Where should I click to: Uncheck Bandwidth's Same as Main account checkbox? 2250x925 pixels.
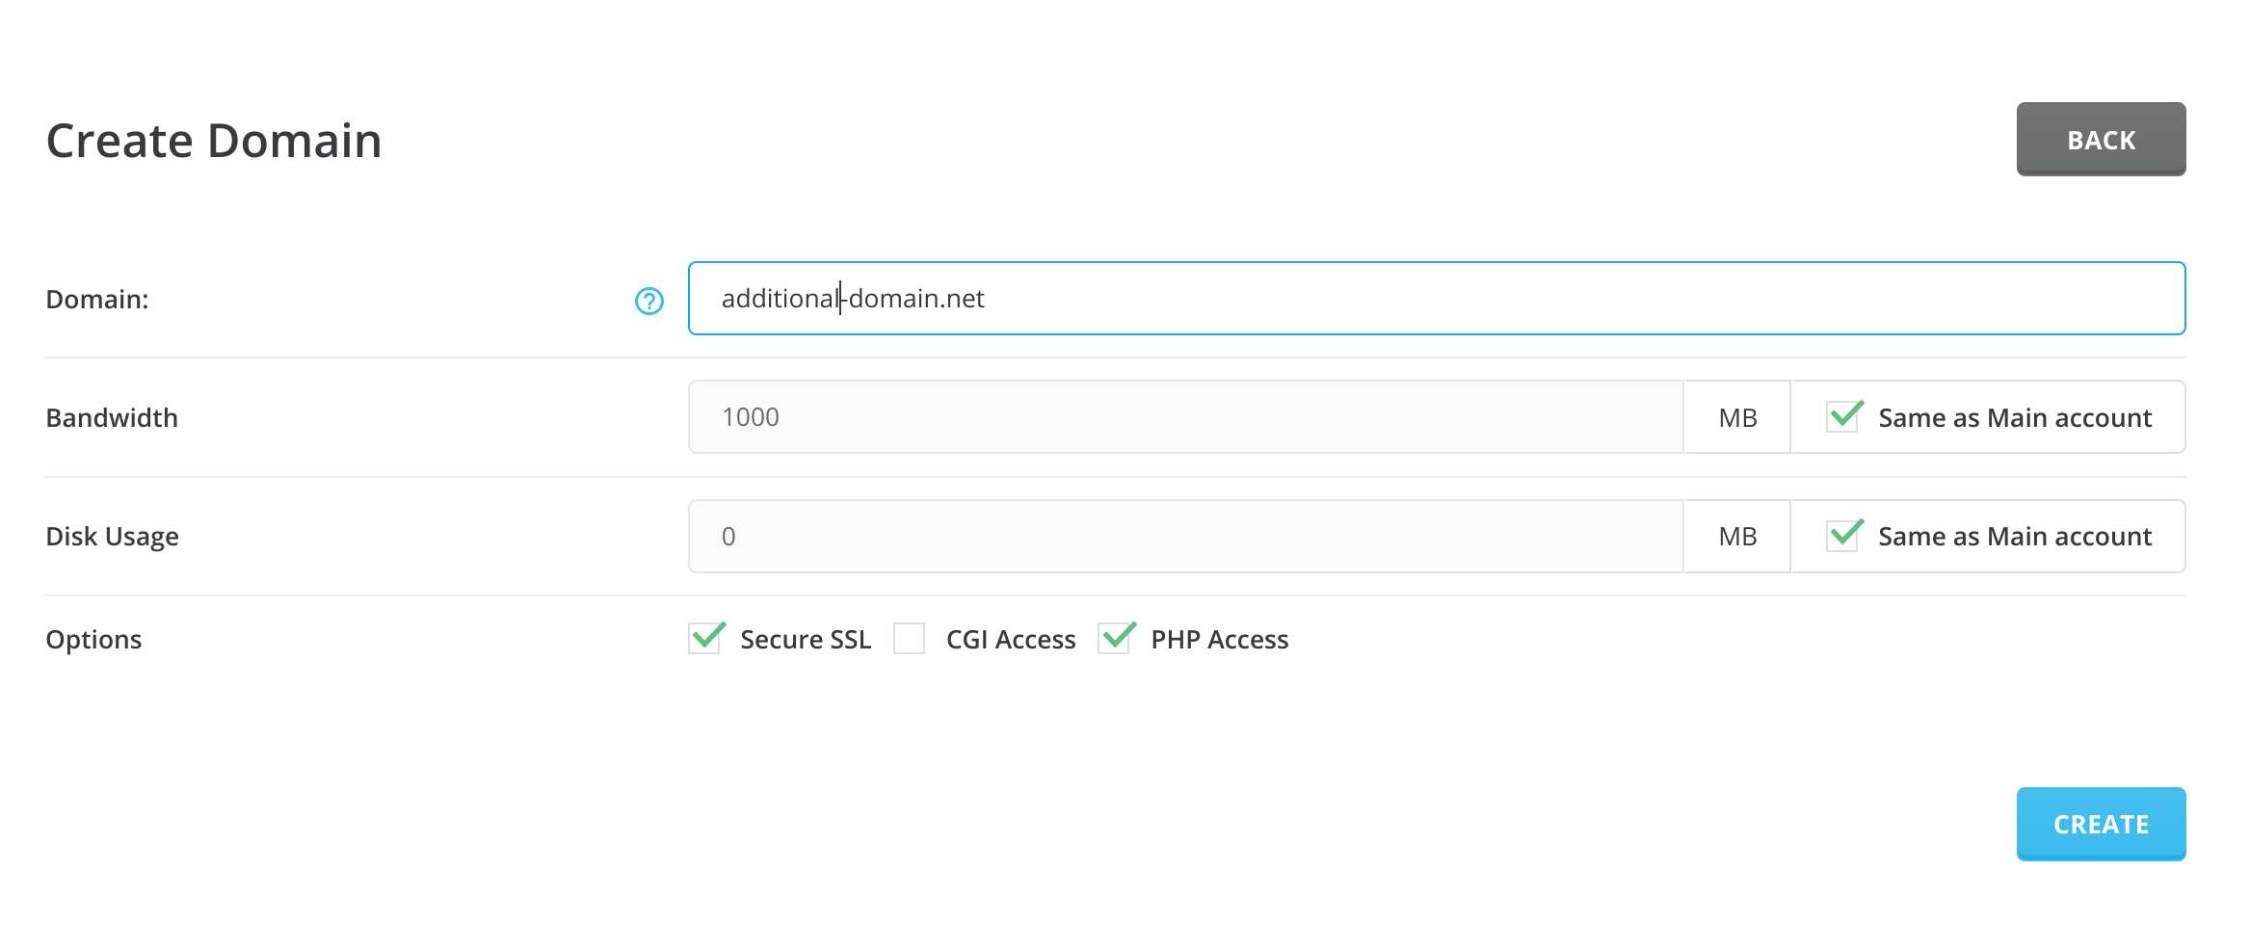pos(1842,417)
